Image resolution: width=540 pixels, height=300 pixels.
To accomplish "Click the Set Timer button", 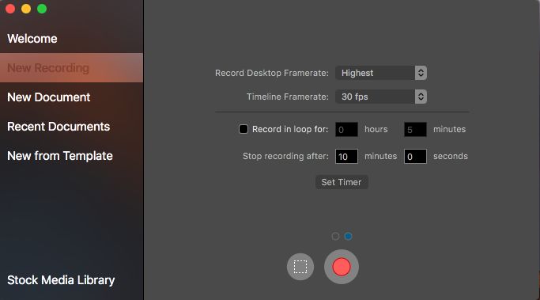I will coord(342,182).
